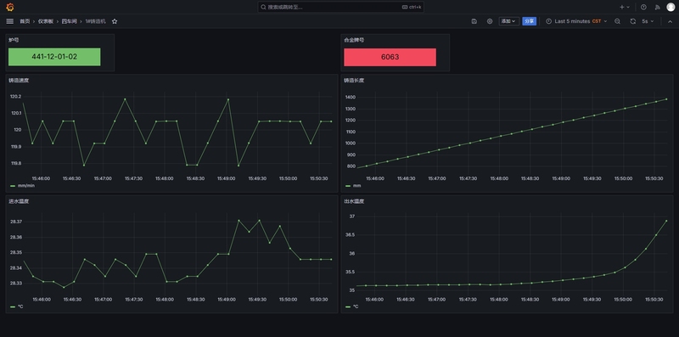The image size is (679, 337).
Task: Open dashboard settings gear
Action: (x=490, y=21)
